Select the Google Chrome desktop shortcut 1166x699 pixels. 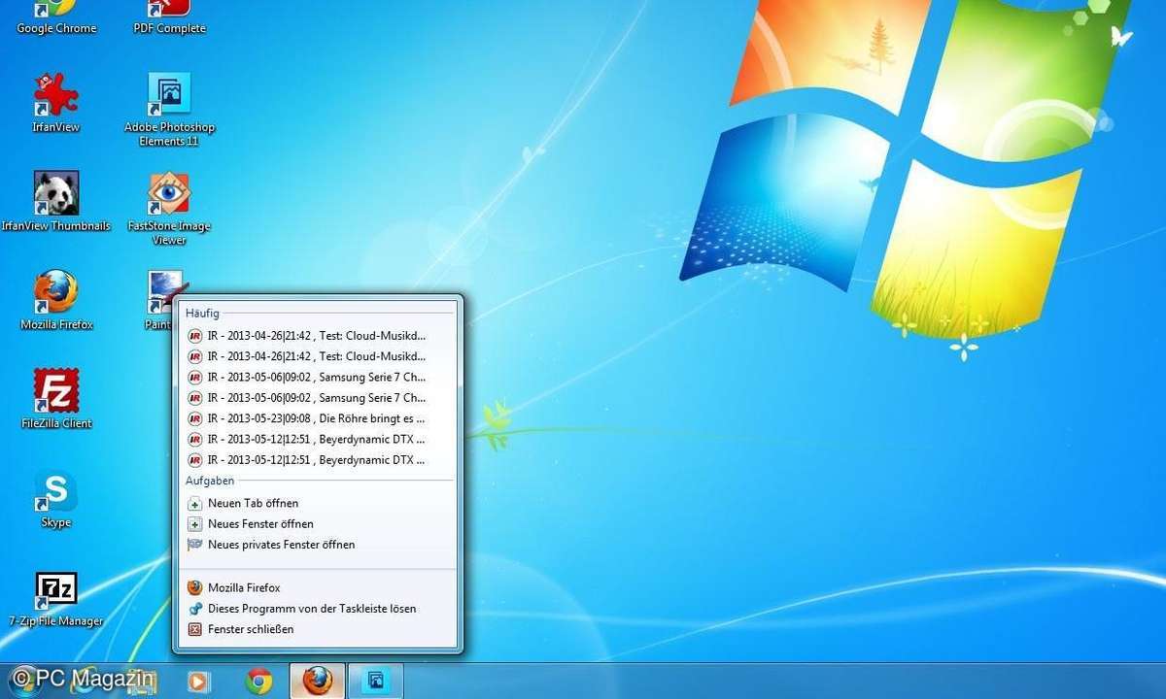[x=56, y=17]
